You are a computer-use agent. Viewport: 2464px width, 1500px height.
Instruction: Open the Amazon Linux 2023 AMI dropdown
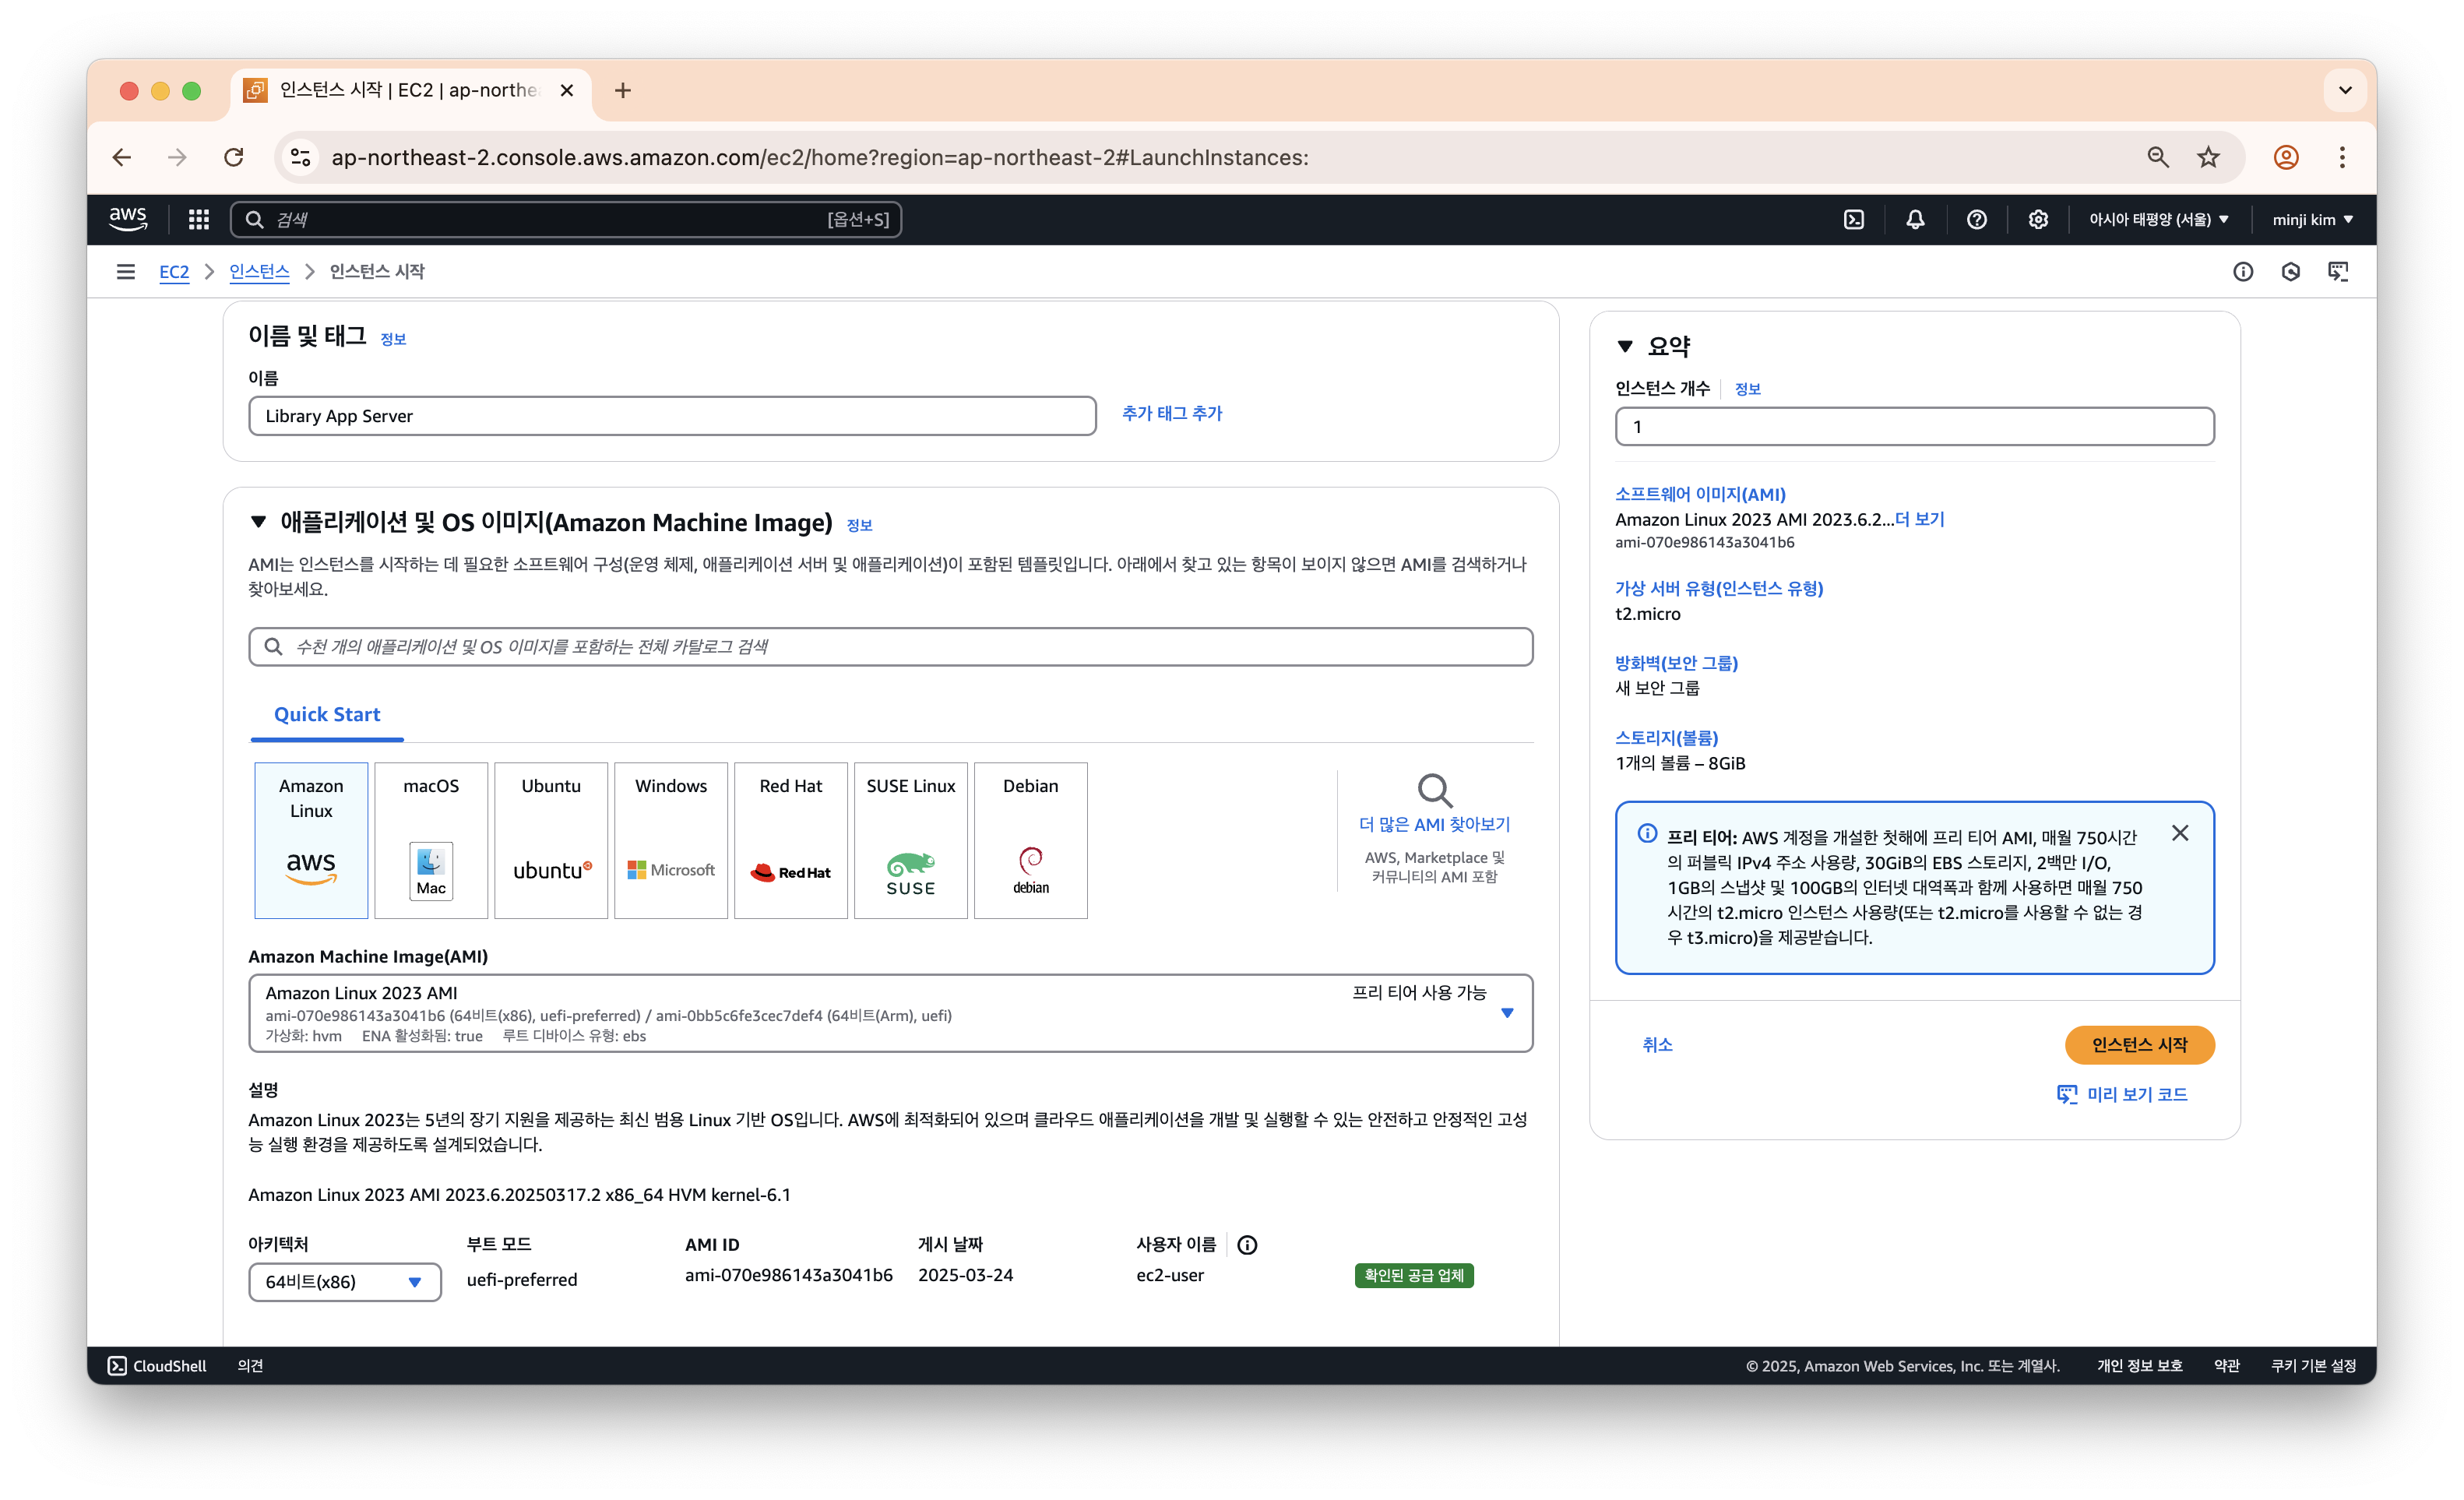click(x=890, y=1013)
